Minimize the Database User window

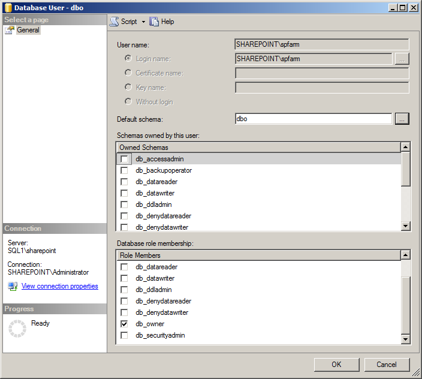coord(393,8)
